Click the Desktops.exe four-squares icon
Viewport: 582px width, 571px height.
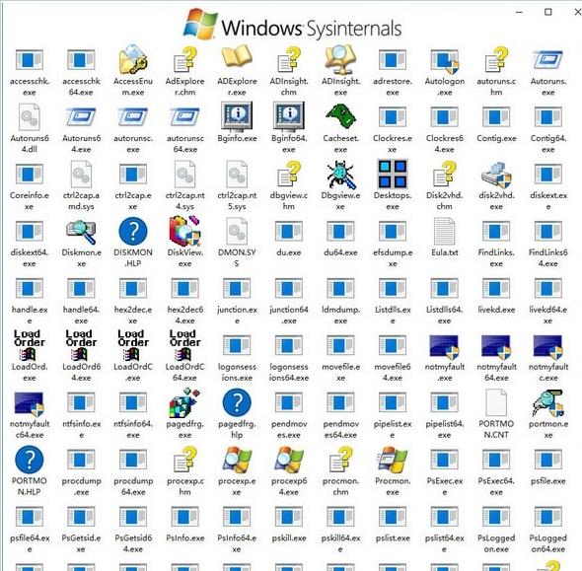tap(393, 174)
